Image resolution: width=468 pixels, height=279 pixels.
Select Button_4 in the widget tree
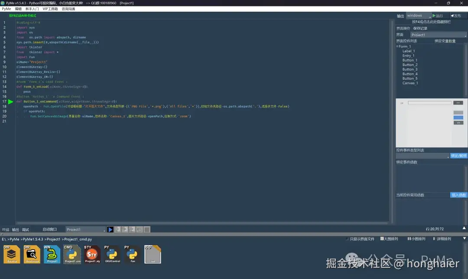410,74
